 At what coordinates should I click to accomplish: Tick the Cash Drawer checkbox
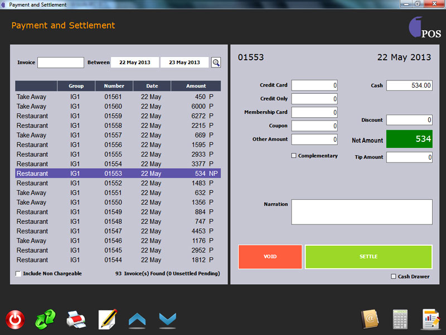[x=394, y=276]
